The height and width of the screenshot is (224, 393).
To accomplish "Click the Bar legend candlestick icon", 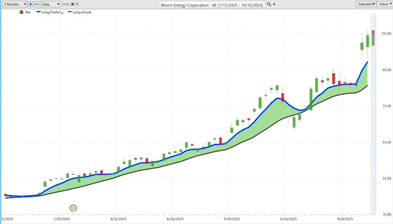I will tap(21, 12).
